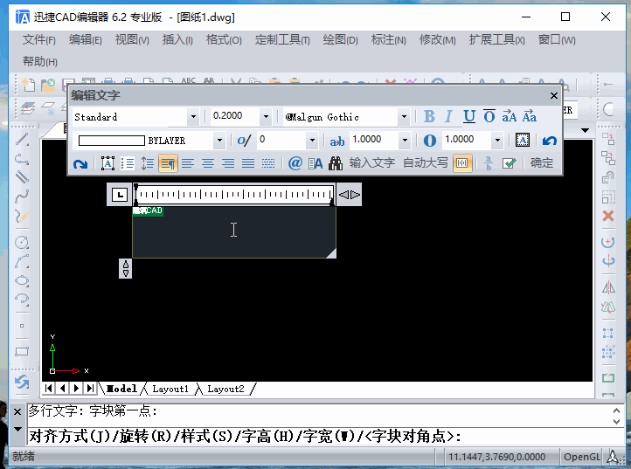Click the text width adjust arrows

pyautogui.click(x=349, y=195)
